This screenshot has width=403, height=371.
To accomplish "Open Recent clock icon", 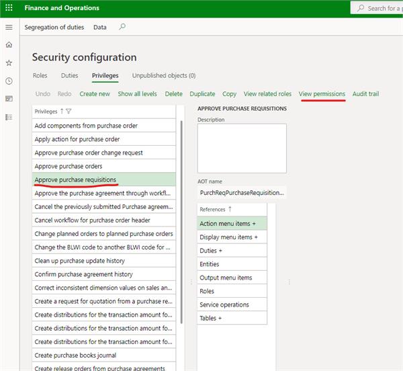I will (9, 81).
